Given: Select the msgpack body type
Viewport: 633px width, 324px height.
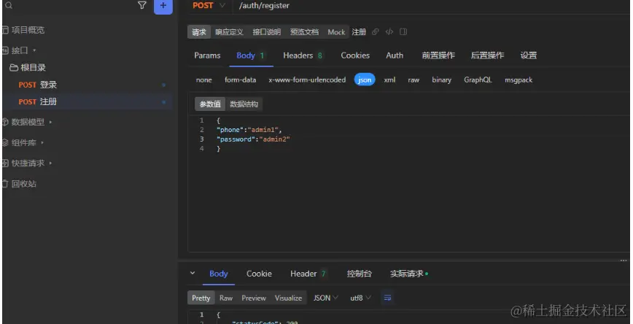Looking at the screenshot, I should 519,80.
